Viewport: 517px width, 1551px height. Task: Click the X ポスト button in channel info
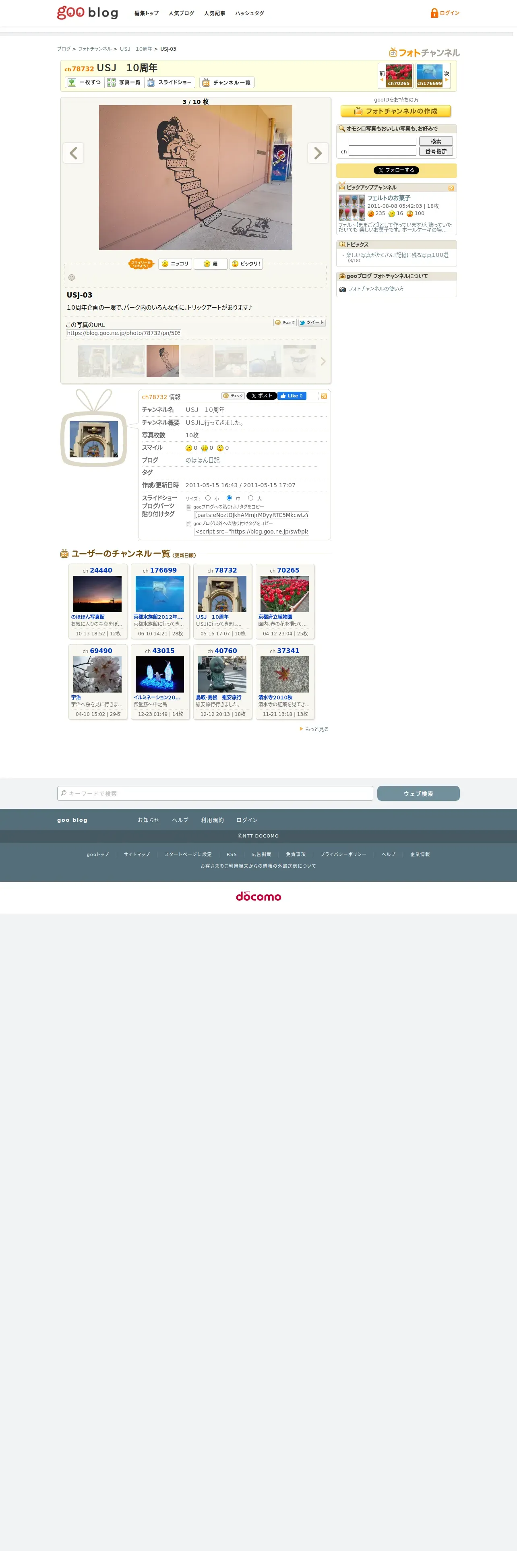click(x=262, y=395)
